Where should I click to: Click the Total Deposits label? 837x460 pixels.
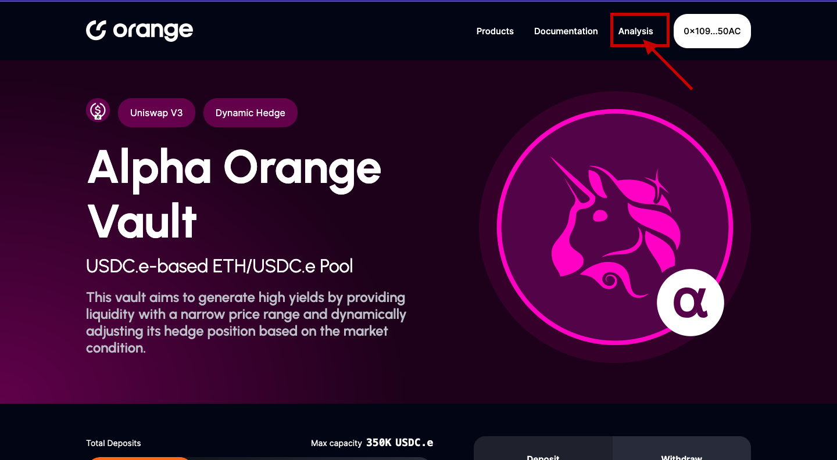point(113,443)
